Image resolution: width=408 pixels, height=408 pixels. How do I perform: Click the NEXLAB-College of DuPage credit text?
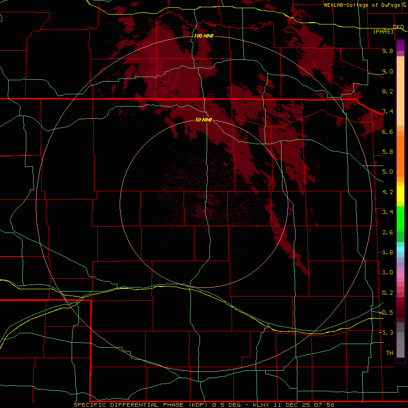(x=362, y=5)
